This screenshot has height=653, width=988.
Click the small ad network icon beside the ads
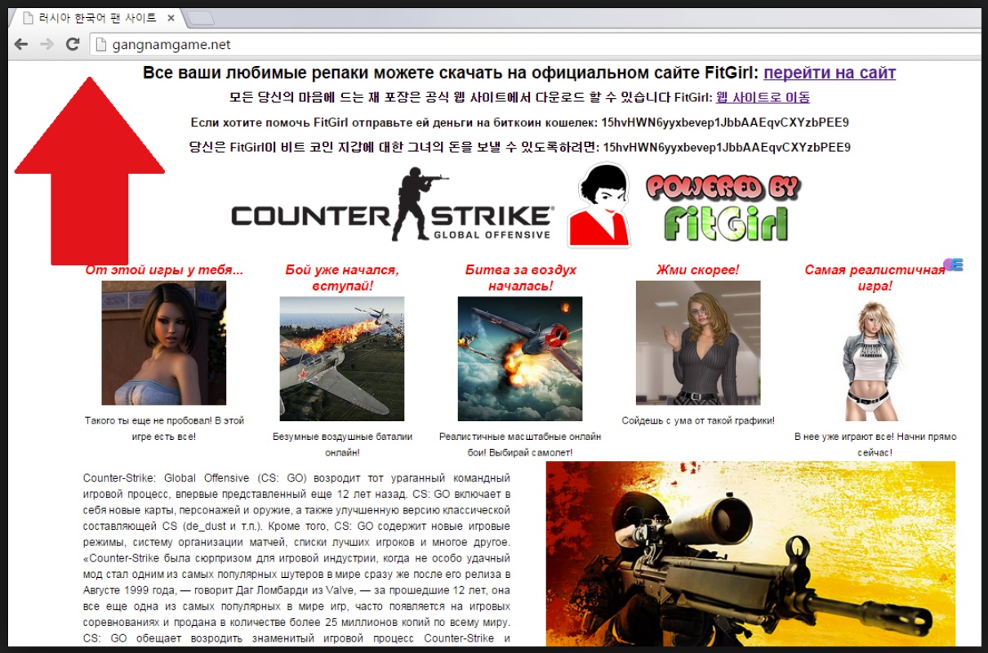point(953,264)
